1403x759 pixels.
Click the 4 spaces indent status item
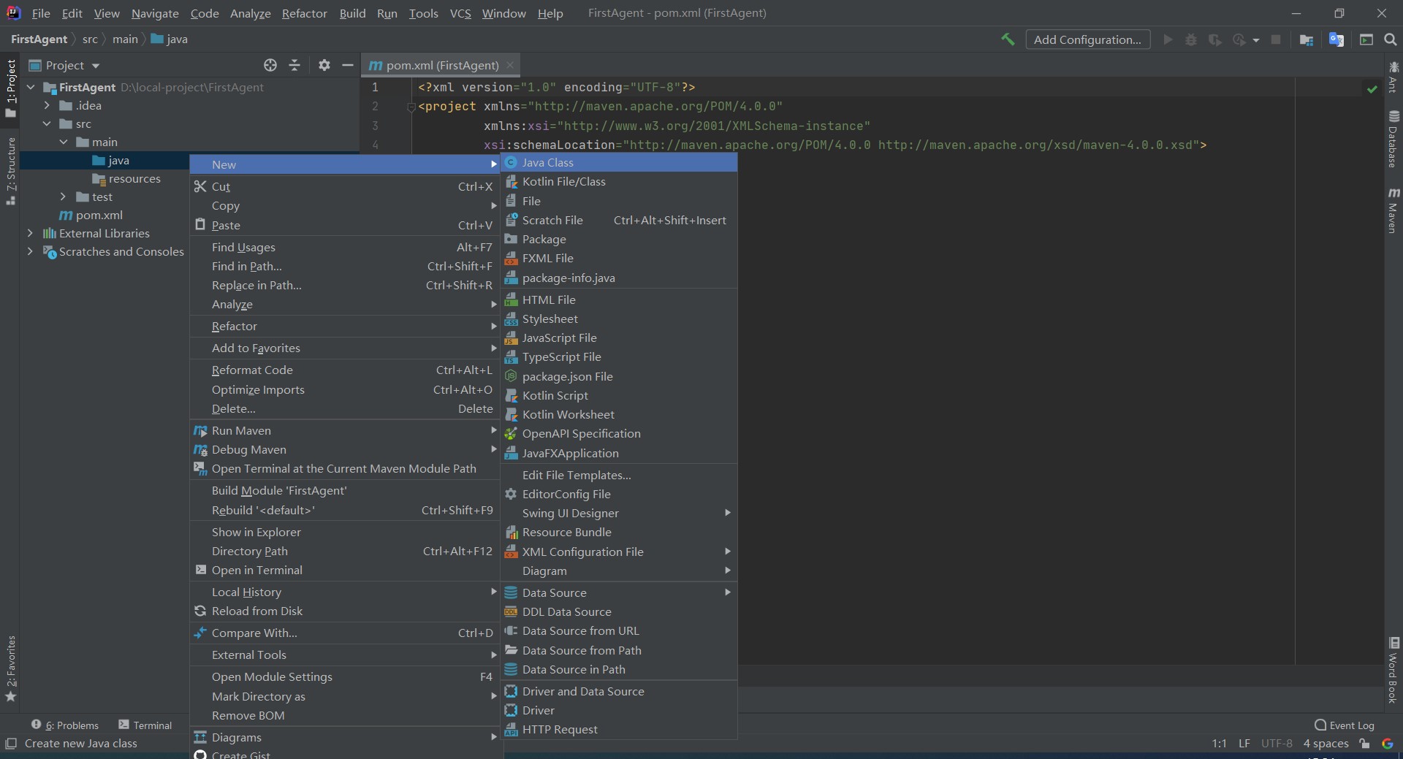pyautogui.click(x=1326, y=744)
